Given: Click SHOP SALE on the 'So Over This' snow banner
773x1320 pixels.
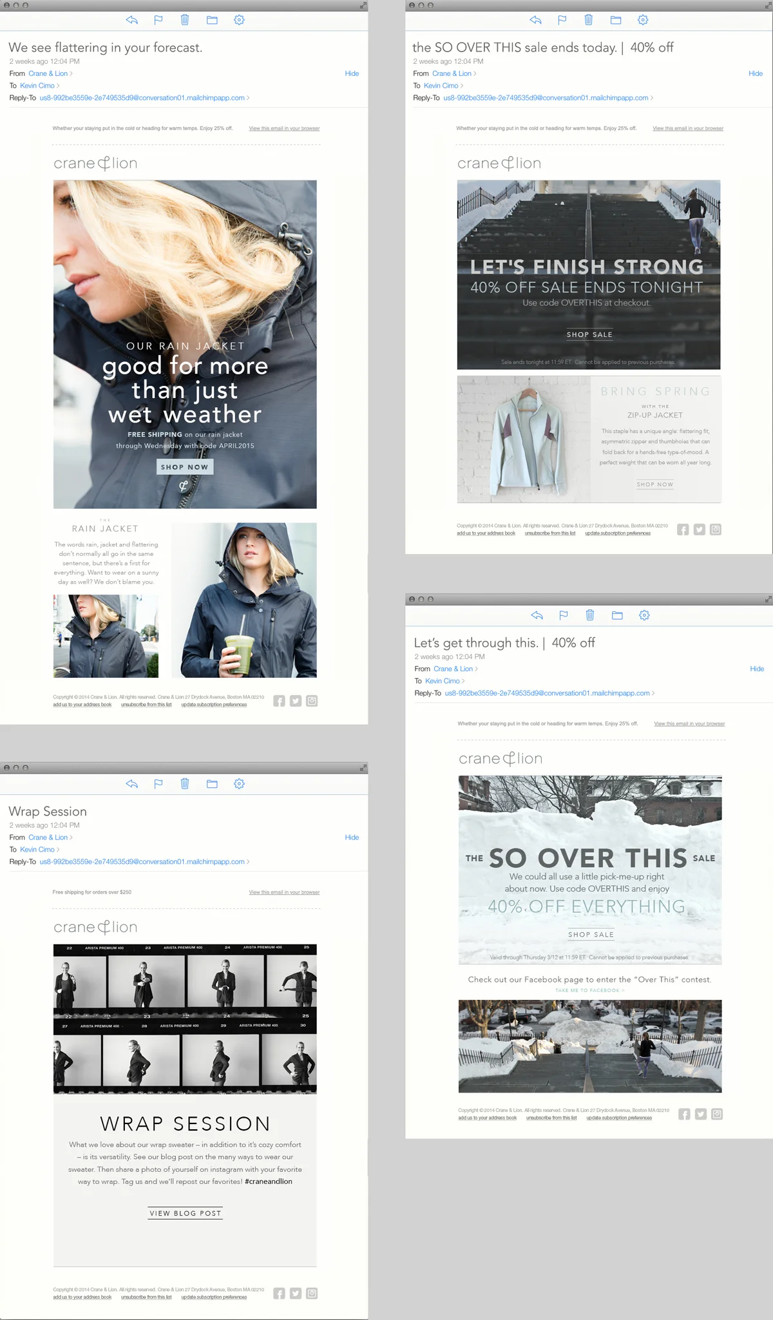Looking at the screenshot, I should click(591, 935).
